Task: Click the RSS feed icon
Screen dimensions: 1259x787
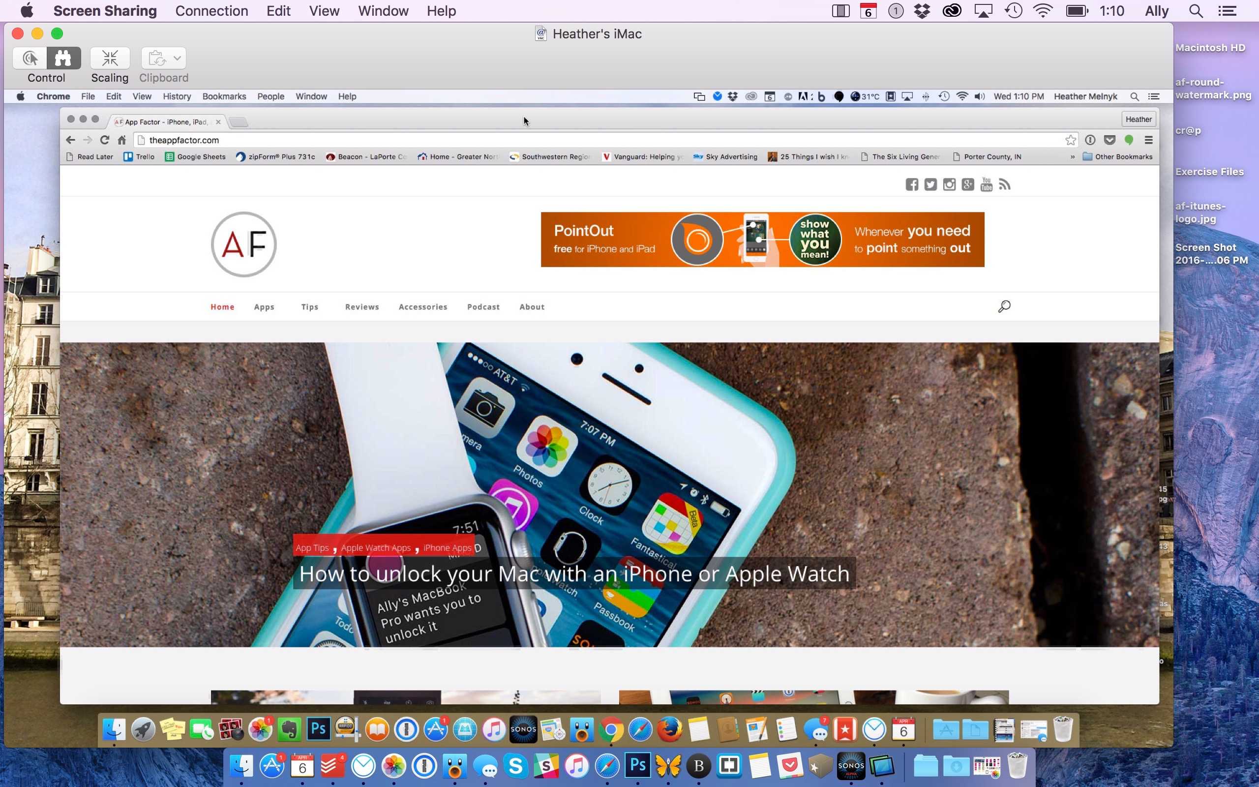Action: click(1005, 185)
